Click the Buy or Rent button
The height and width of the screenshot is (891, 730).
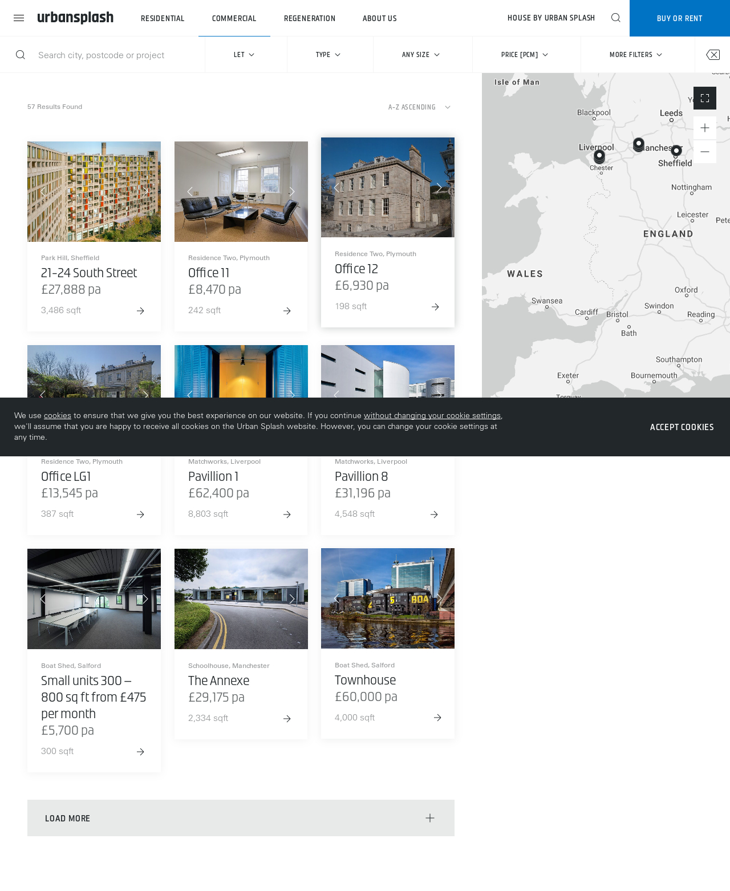pos(679,18)
